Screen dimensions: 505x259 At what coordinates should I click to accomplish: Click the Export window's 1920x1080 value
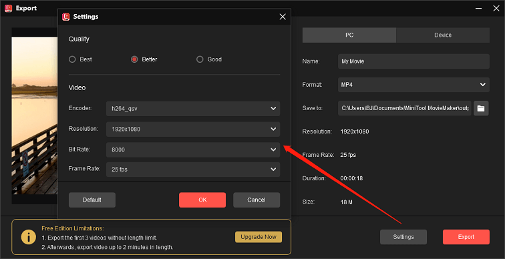coord(355,132)
